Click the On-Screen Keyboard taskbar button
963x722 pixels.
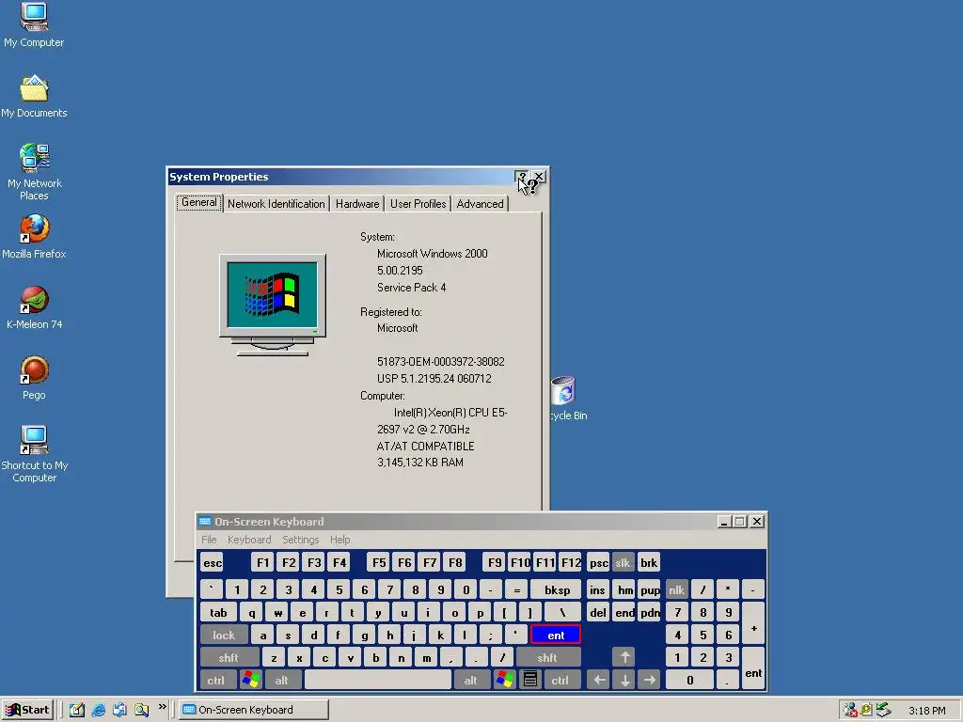coord(254,710)
